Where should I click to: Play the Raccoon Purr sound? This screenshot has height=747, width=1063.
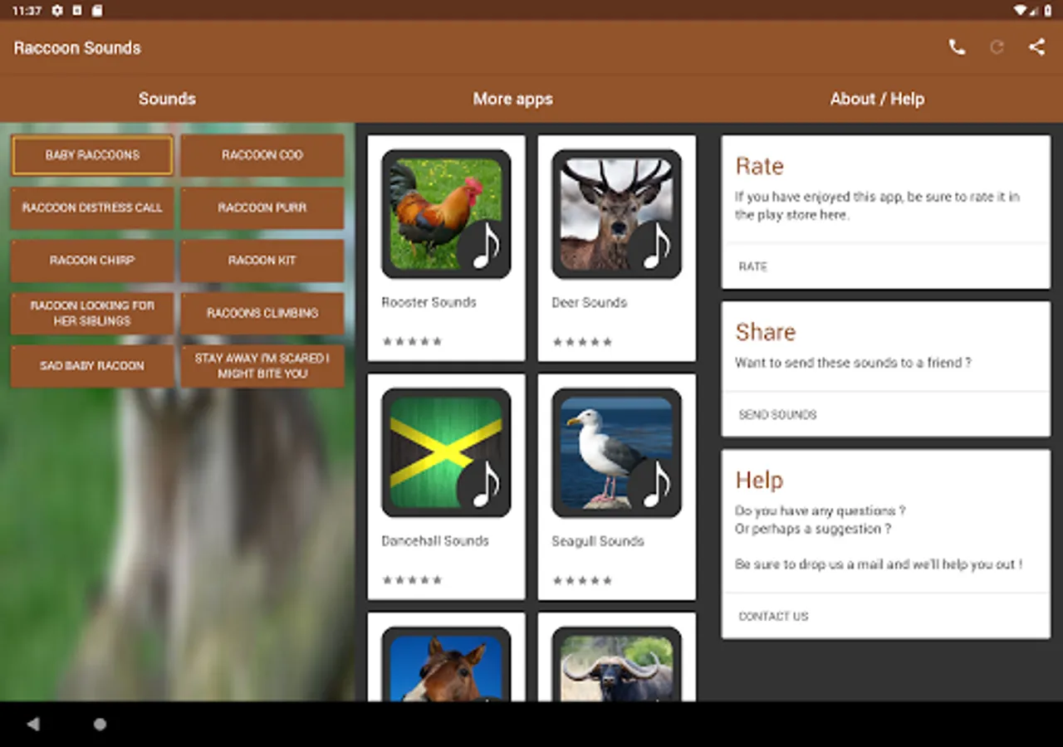(x=262, y=207)
